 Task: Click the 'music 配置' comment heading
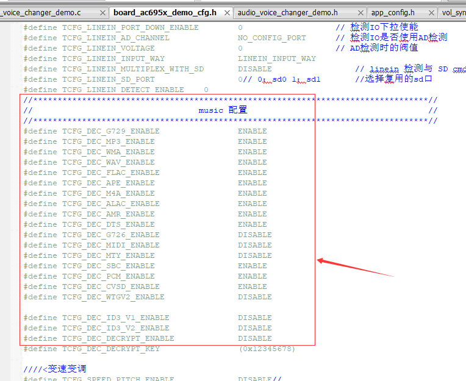223,110
